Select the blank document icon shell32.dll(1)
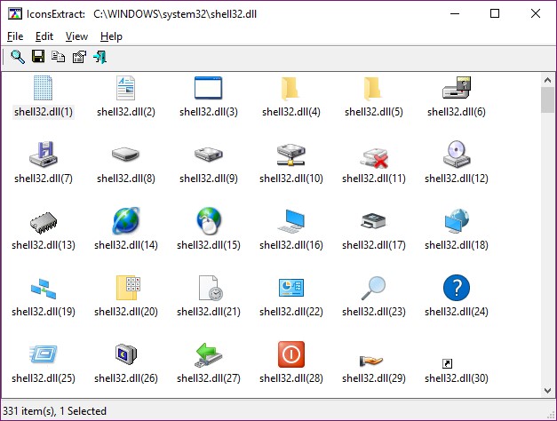This screenshot has height=421, width=557. point(43,88)
